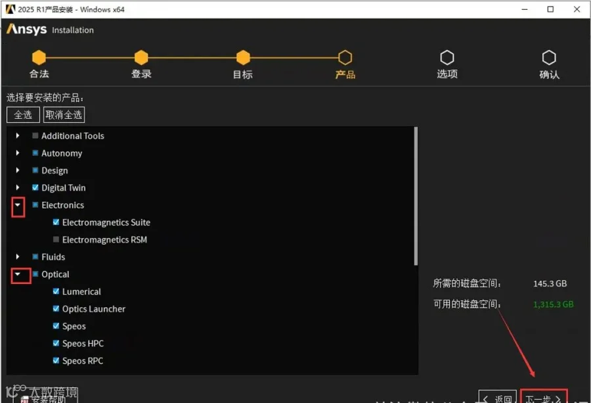This screenshot has width=591, height=403.
Task: Click the 选项 step hexagon icon
Action: pos(447,58)
